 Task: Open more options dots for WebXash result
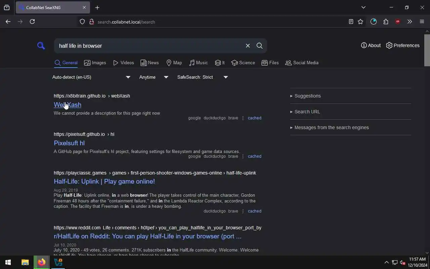click(243, 118)
